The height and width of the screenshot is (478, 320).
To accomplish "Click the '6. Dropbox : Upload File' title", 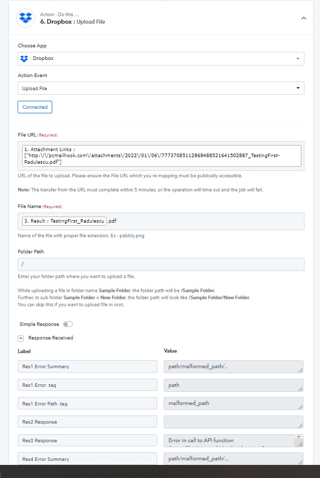I will [73, 22].
